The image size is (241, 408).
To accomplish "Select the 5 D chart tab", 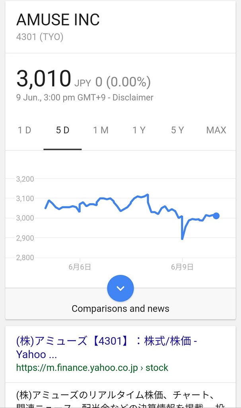I will (x=62, y=130).
